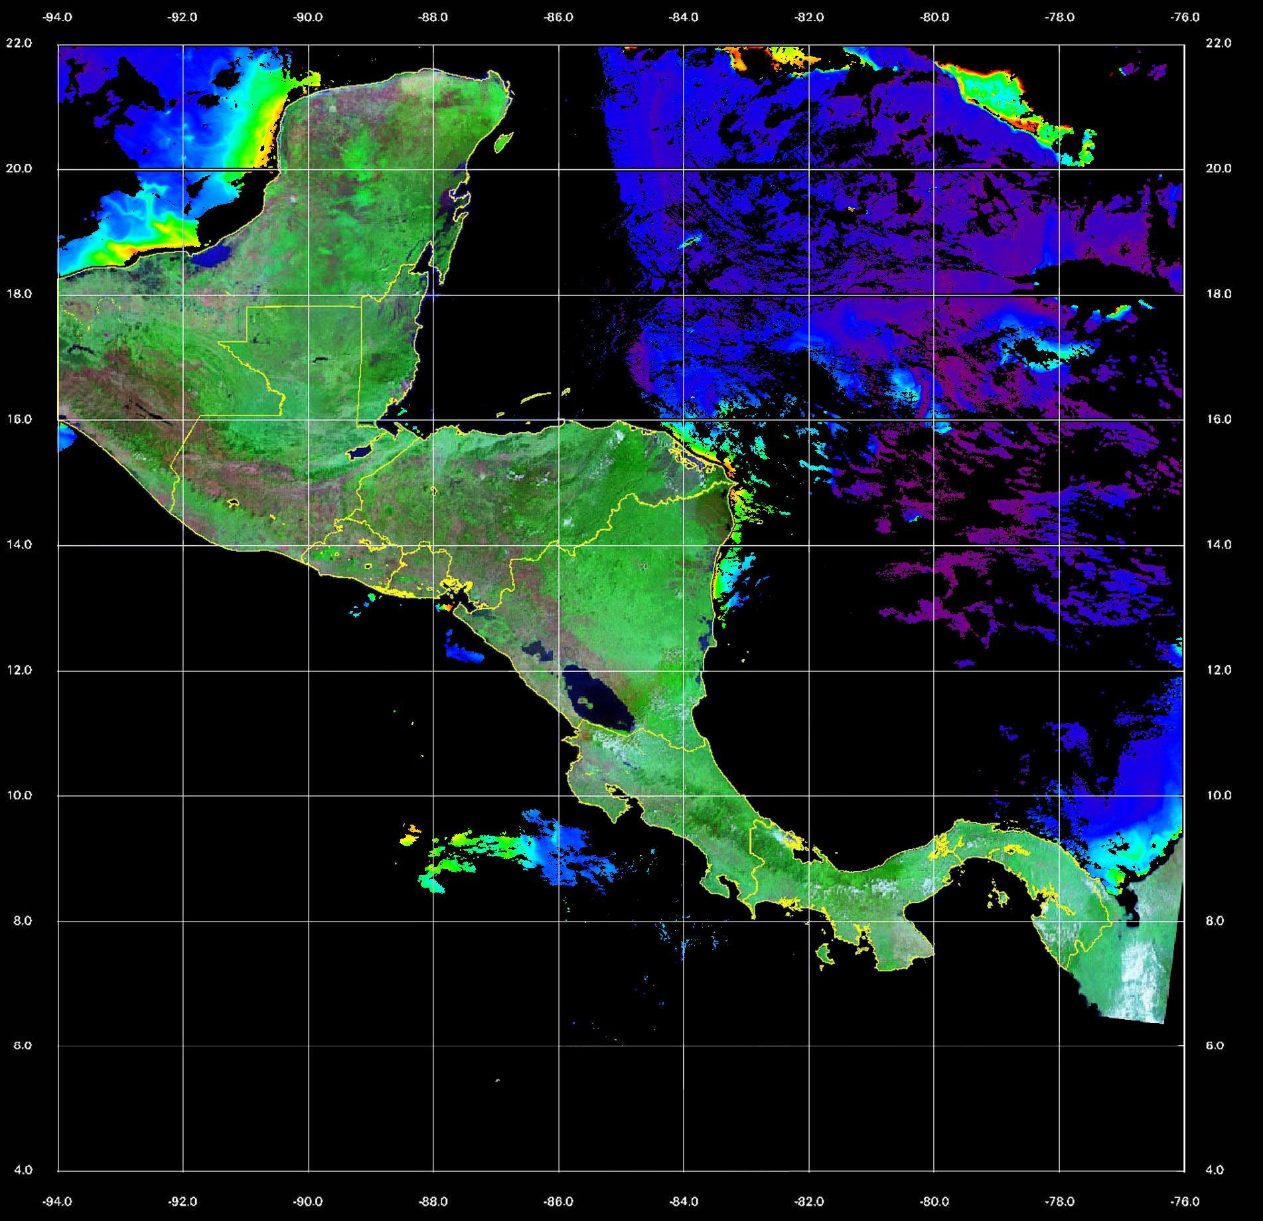Click the 22.0 label on left axis
The height and width of the screenshot is (1221, 1263).
point(18,43)
